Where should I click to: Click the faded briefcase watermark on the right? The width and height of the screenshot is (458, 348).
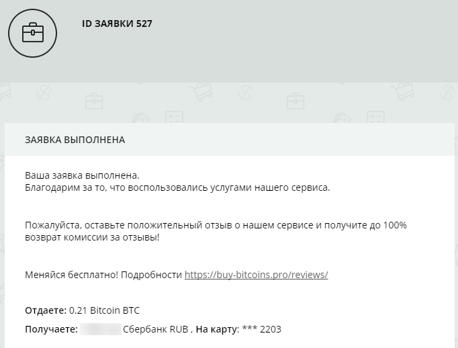tap(295, 101)
